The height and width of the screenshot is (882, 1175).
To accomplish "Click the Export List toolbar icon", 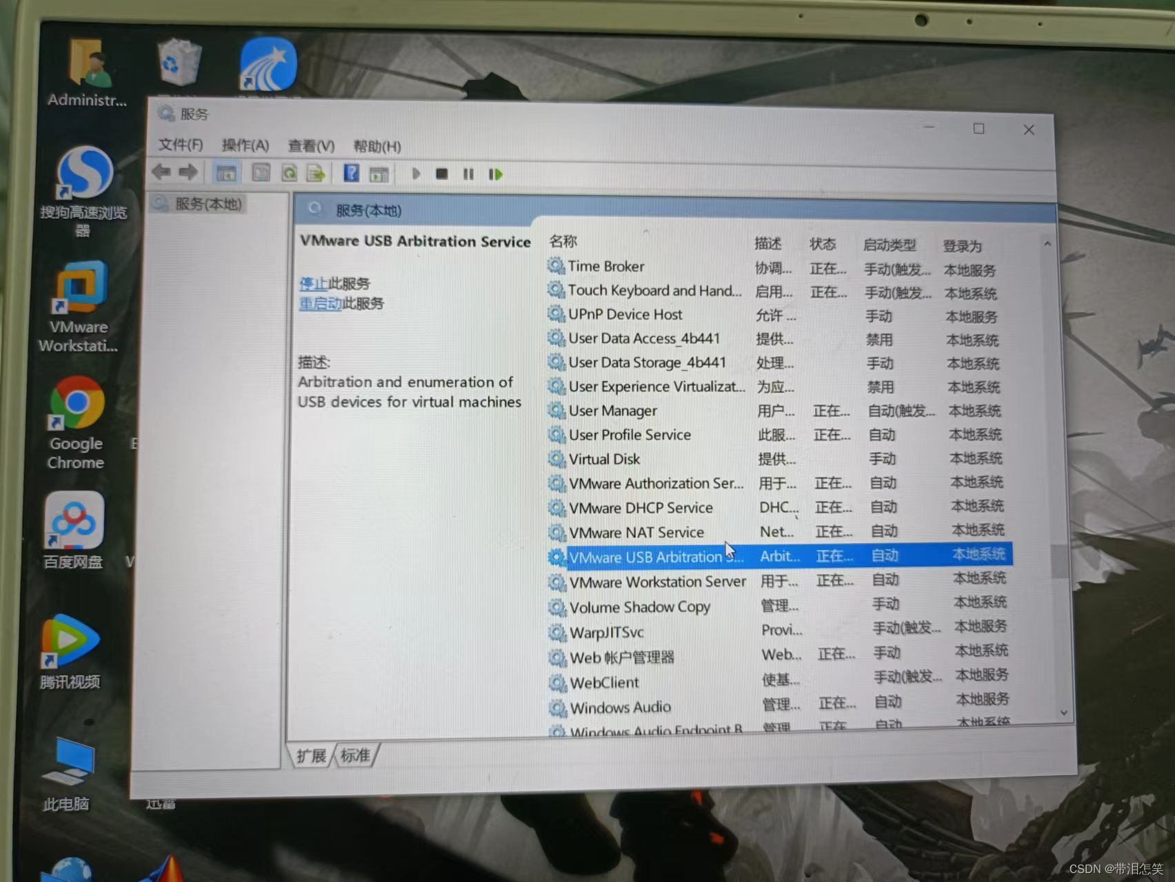I will click(x=316, y=173).
